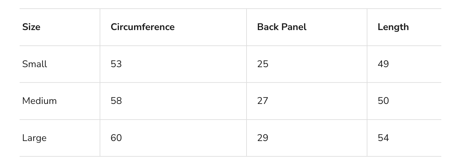Click divider between Circumference and Back Panel columns
Image resolution: width=459 pixels, height=165 pixels.
click(247, 82)
